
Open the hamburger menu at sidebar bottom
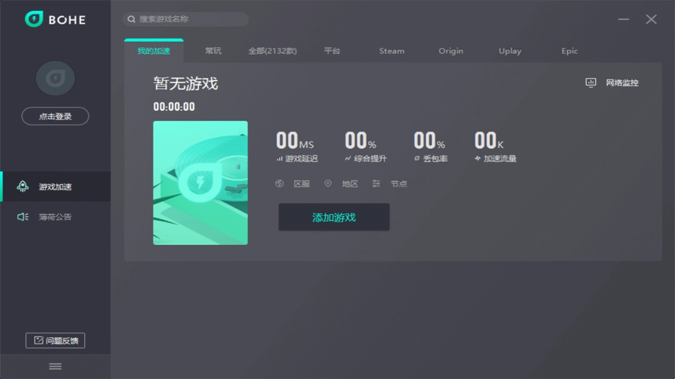click(55, 367)
